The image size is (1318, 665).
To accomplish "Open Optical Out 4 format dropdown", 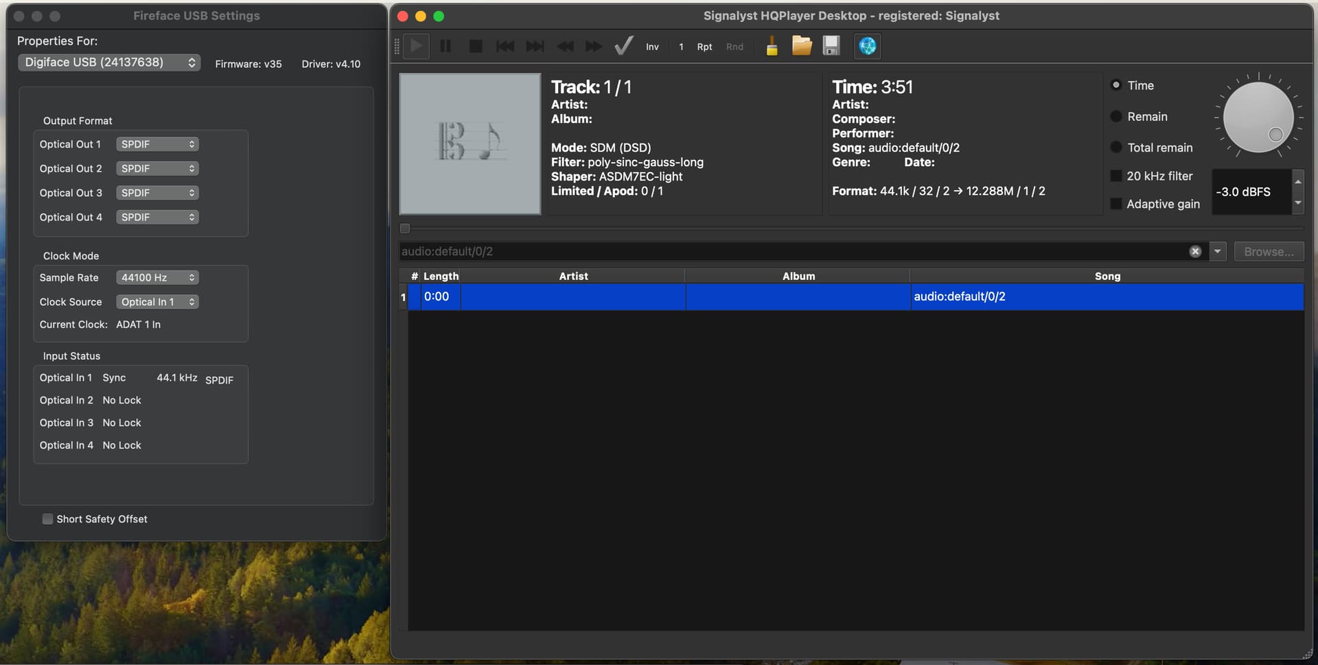I will [x=157, y=217].
